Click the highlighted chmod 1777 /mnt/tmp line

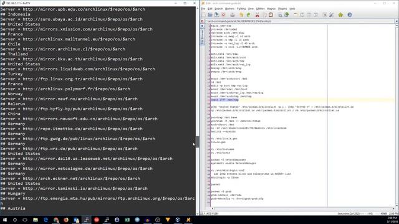point(224,100)
